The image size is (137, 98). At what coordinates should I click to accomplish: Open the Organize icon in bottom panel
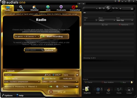(x=87, y=90)
